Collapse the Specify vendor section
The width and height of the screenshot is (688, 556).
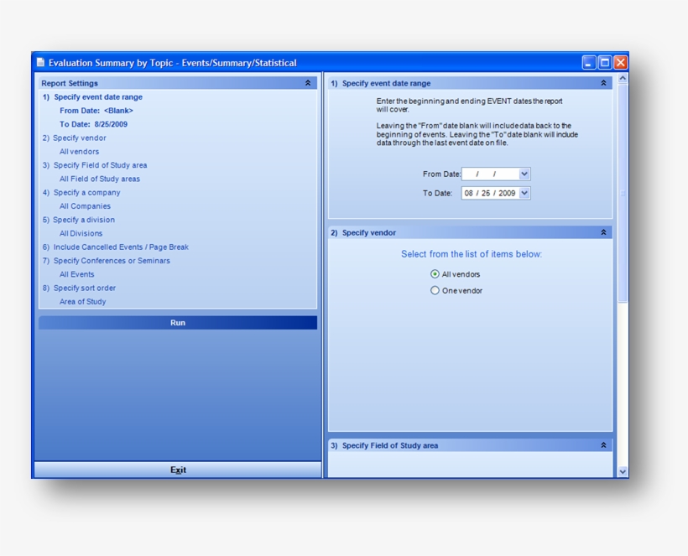tap(605, 232)
